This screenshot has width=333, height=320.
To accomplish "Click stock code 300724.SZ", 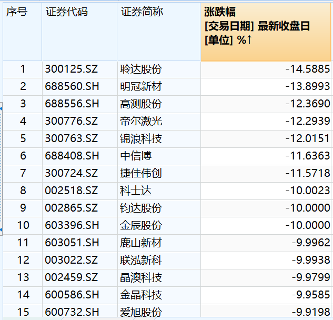I will [x=72, y=173].
